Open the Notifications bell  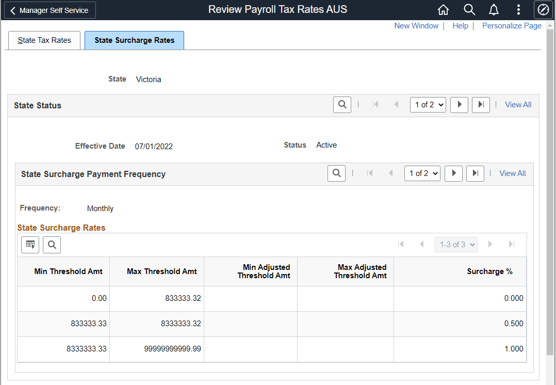[x=494, y=9]
